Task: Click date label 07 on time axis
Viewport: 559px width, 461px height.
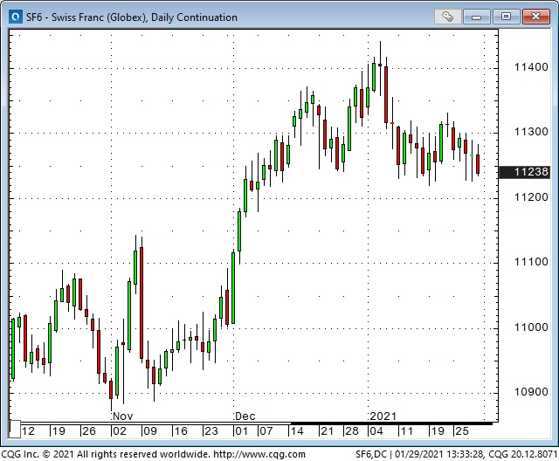Action: tap(266, 431)
